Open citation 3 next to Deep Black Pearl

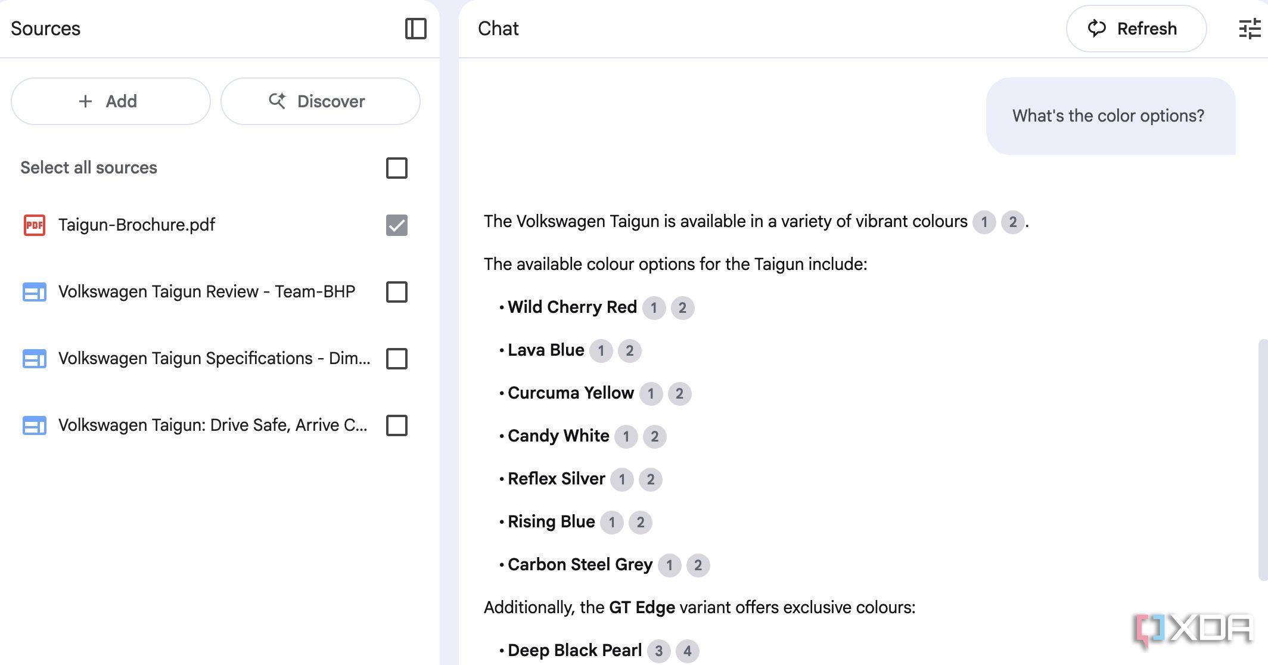pyautogui.click(x=659, y=651)
